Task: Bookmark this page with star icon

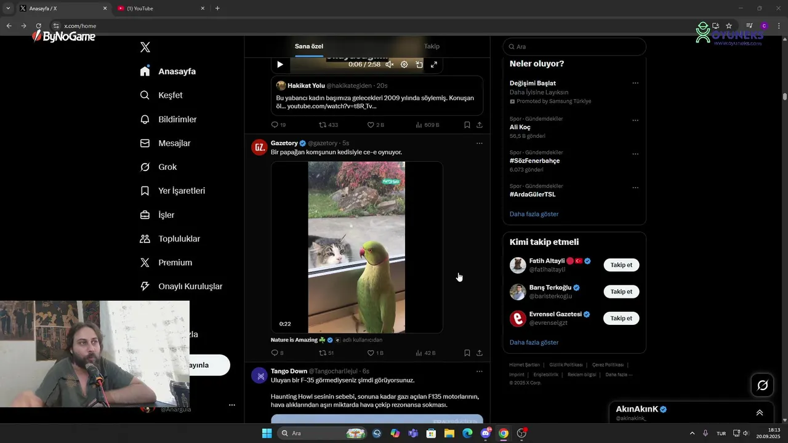Action: (x=729, y=26)
